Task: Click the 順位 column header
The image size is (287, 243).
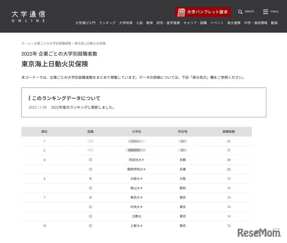Action: 44,131
